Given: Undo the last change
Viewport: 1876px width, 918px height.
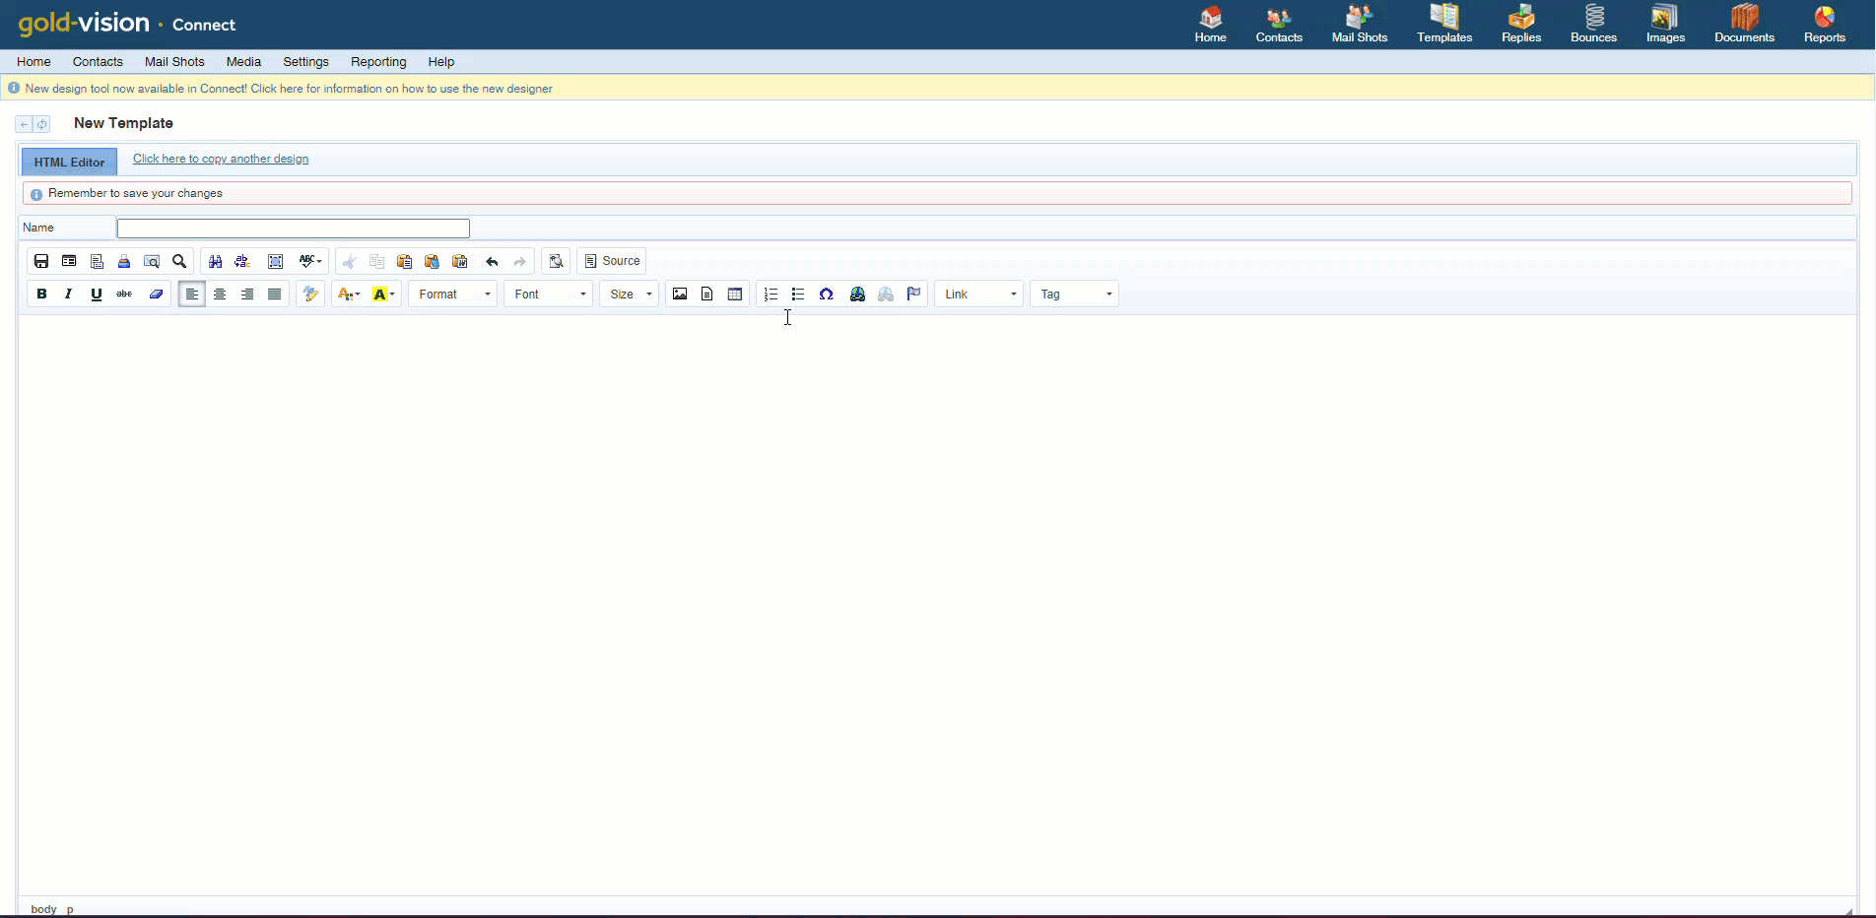Looking at the screenshot, I should click(x=492, y=261).
